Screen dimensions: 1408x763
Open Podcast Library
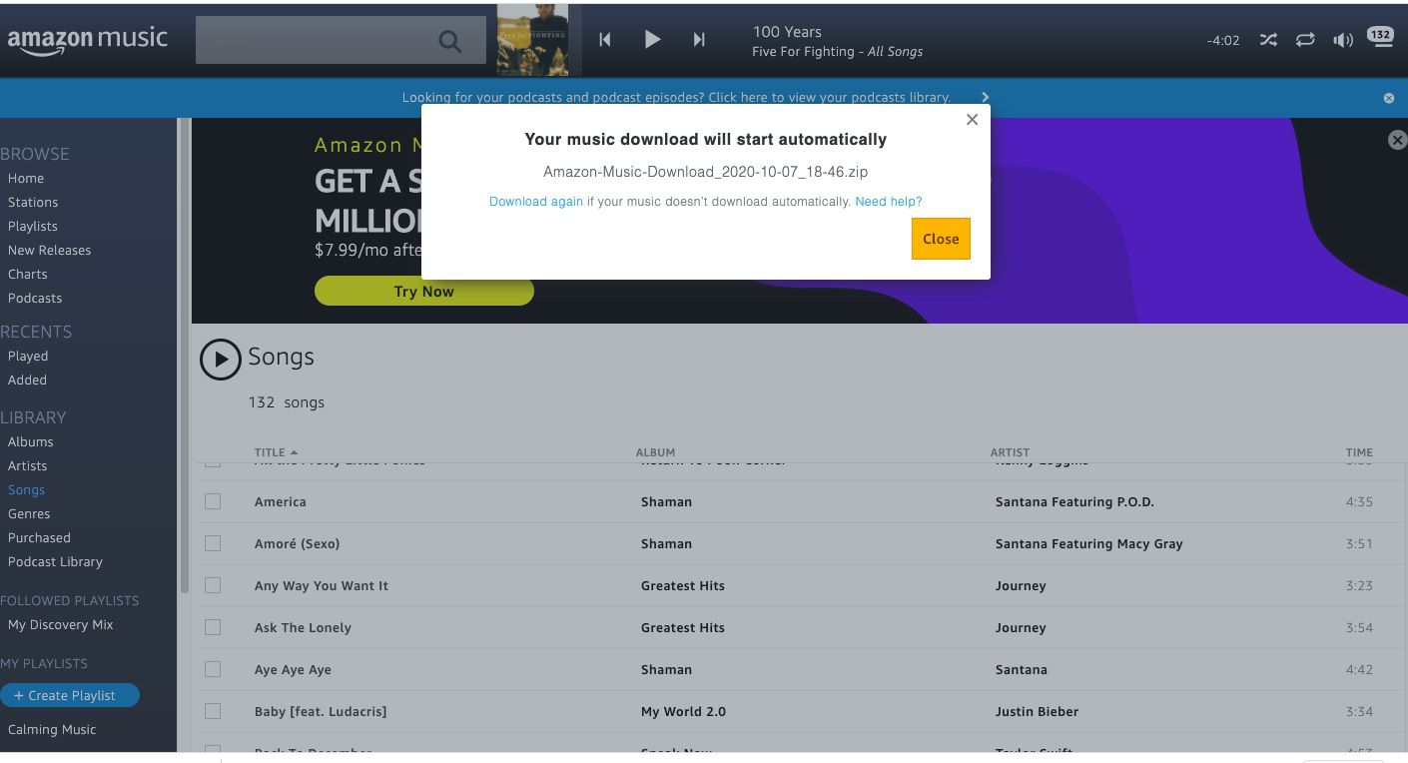(x=55, y=561)
